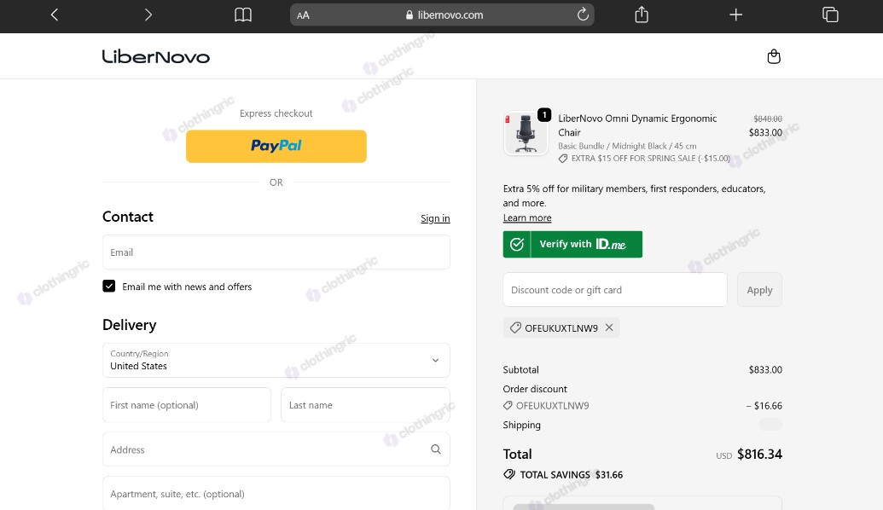Reload the page with the refresh icon
The height and width of the screenshot is (510, 883).
click(x=583, y=14)
